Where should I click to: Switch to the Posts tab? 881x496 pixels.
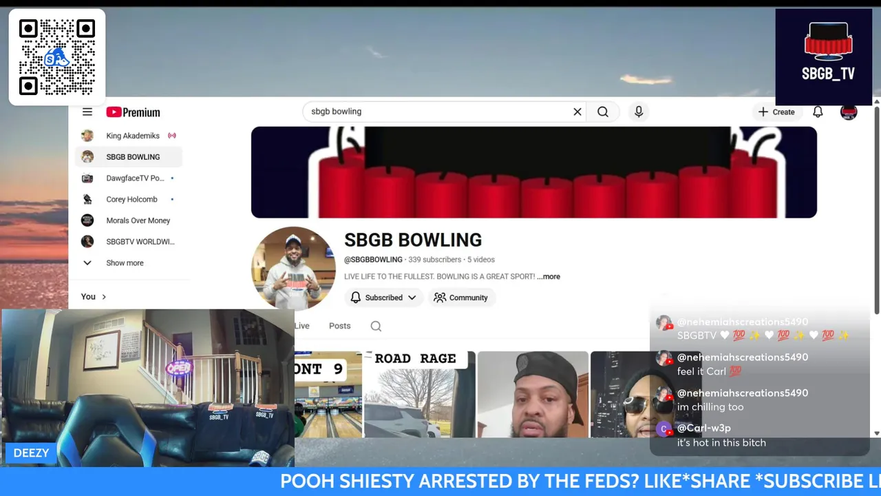click(339, 326)
